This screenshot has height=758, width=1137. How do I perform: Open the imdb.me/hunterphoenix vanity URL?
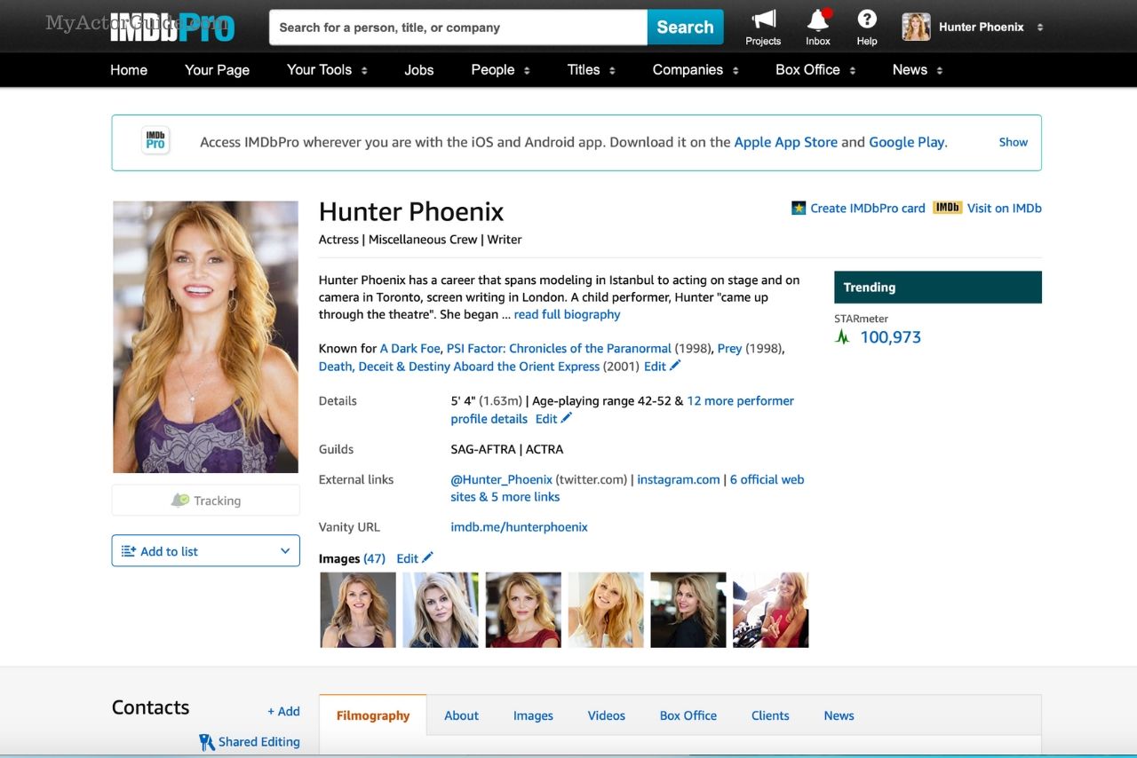pyautogui.click(x=519, y=526)
